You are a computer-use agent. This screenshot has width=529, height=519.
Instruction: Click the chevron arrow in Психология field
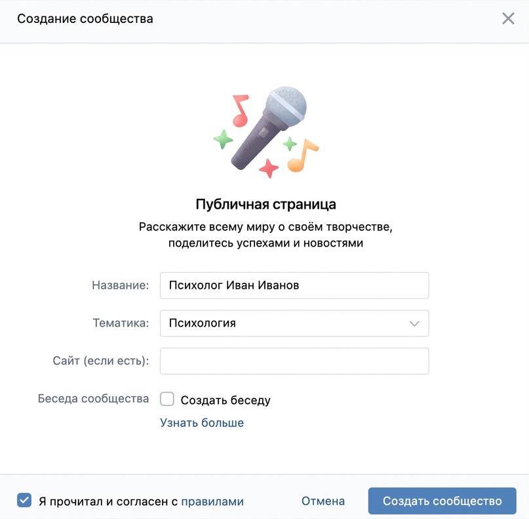[414, 323]
